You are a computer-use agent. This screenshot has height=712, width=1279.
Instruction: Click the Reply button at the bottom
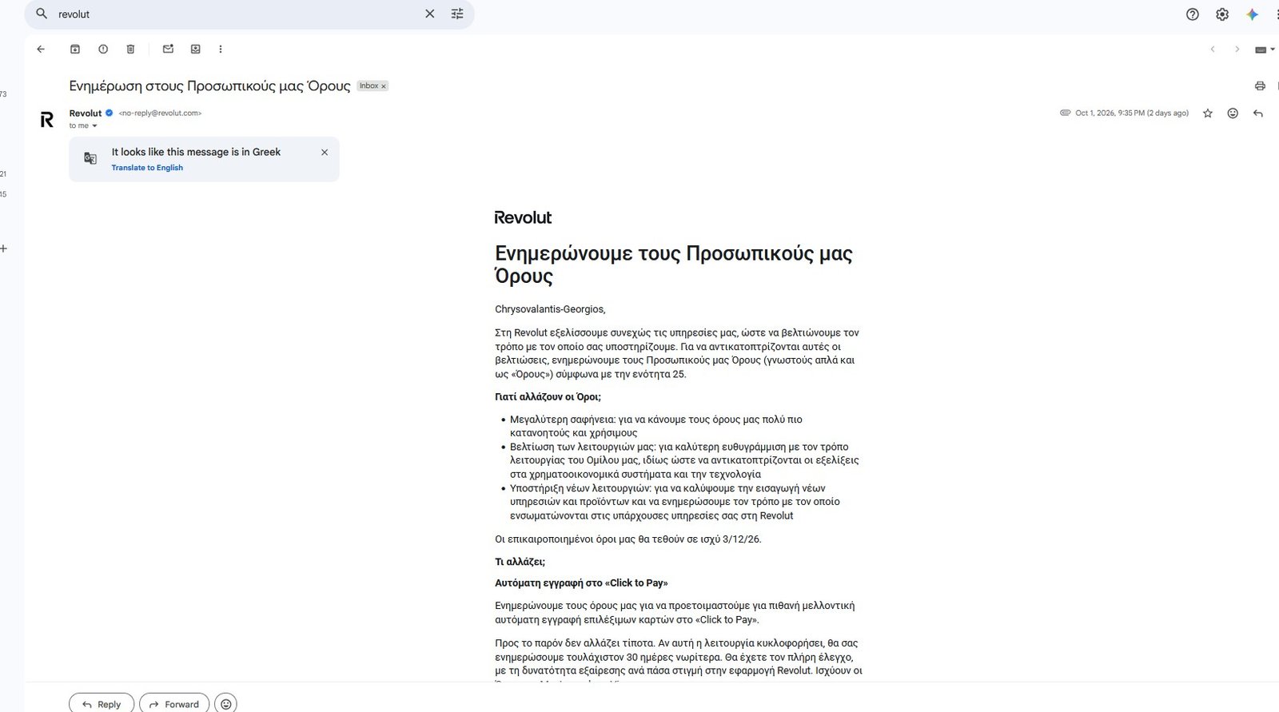(x=102, y=704)
